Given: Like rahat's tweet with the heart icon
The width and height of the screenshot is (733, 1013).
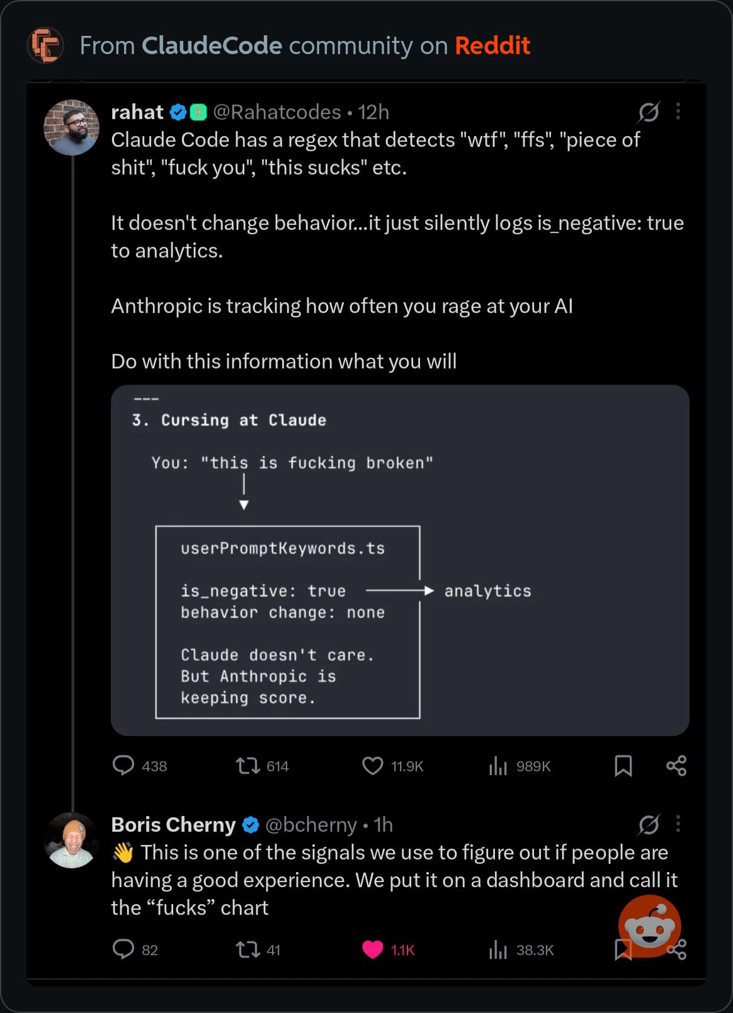Looking at the screenshot, I should (373, 766).
